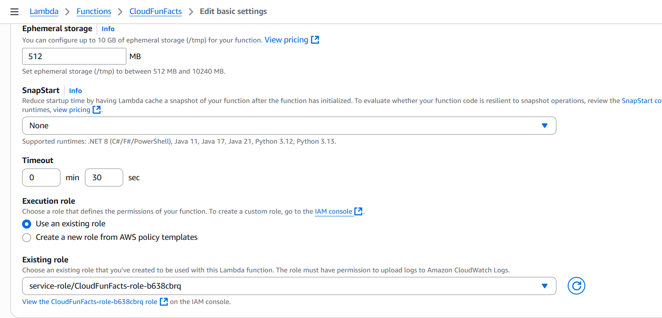View the CloudFunFacts-role-b638cbrq role link
The width and height of the screenshot is (662, 318).
tap(90, 302)
